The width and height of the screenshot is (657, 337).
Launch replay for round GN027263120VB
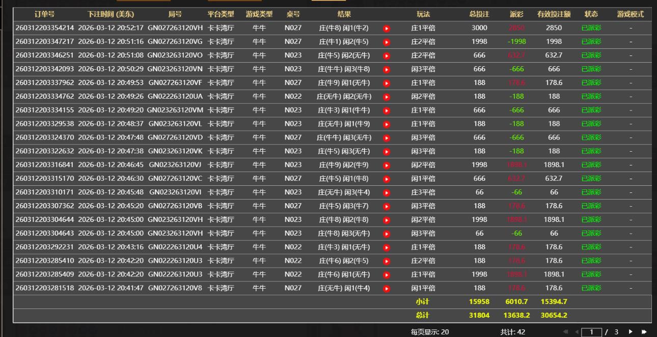pyautogui.click(x=386, y=206)
